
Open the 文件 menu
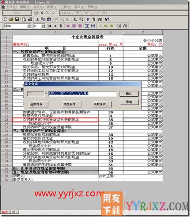[11, 7]
